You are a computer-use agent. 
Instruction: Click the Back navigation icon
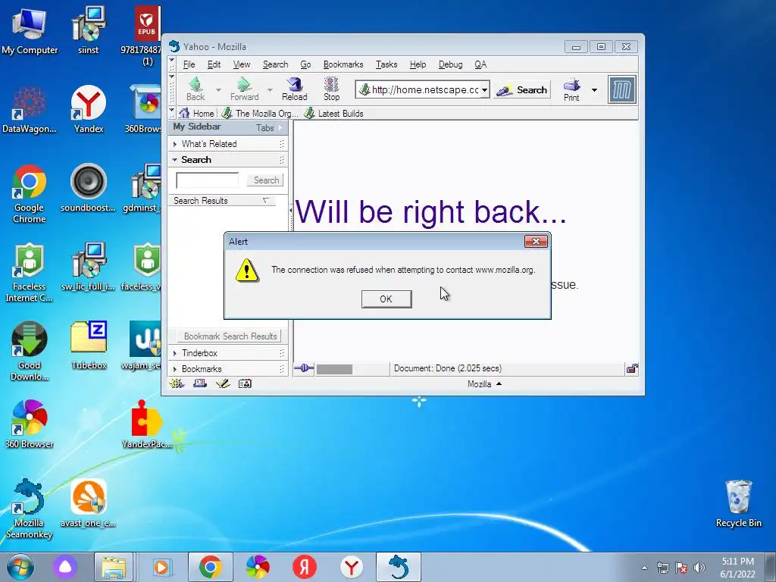[196, 89]
